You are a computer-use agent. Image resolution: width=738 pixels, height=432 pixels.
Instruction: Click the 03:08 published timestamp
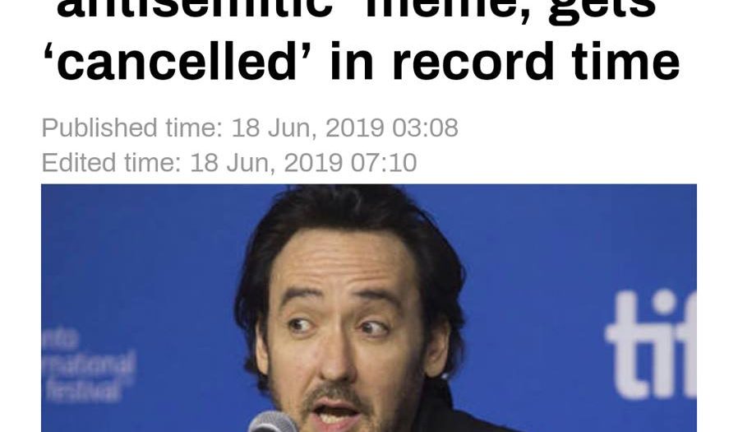coord(425,128)
